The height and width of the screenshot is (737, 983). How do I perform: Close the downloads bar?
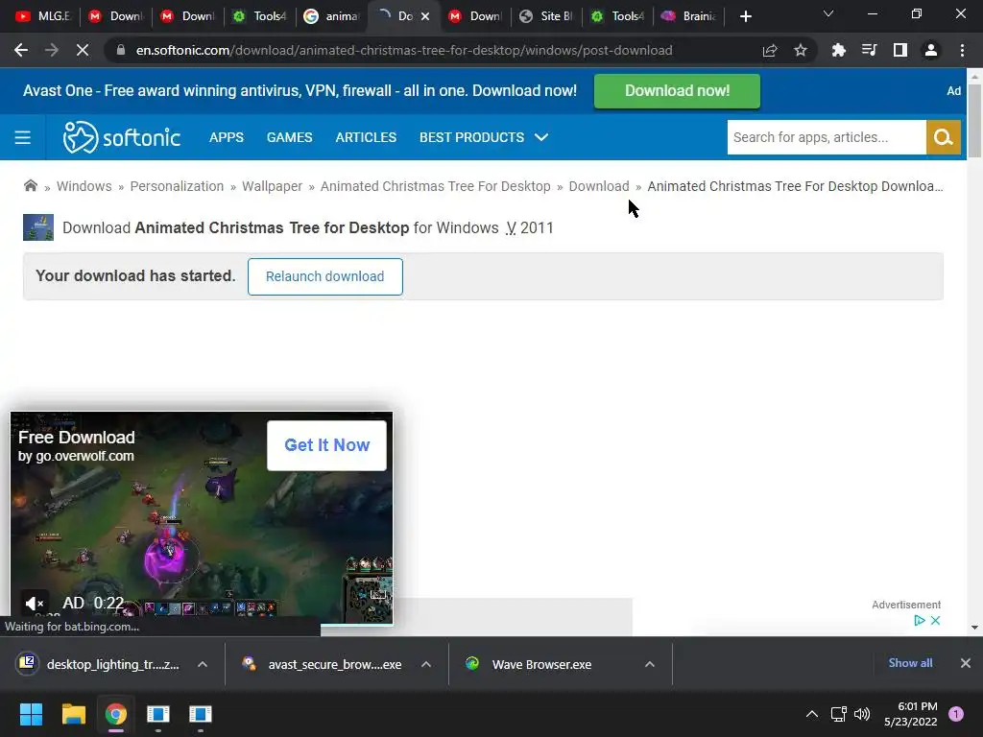(x=966, y=663)
